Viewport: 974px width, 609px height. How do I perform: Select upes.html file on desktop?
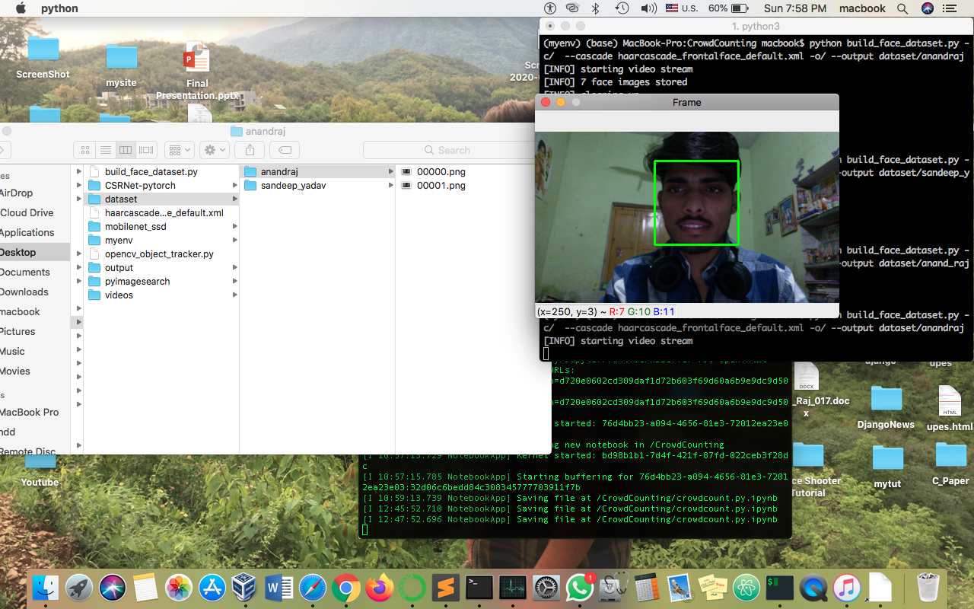[x=950, y=409]
